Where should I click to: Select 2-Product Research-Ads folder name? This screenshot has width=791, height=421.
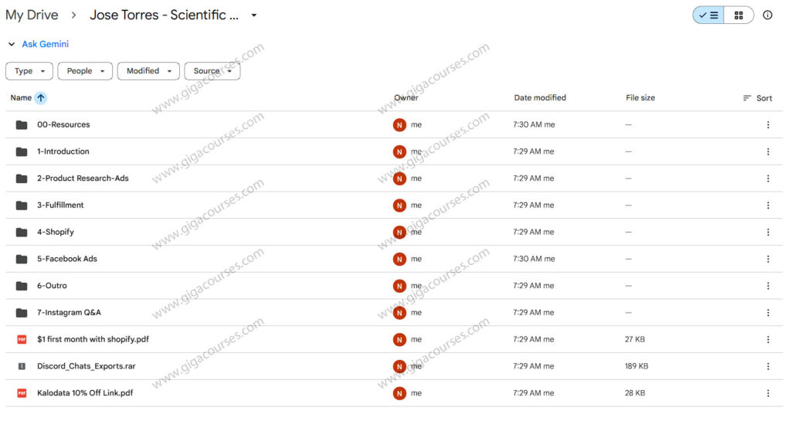pos(83,178)
